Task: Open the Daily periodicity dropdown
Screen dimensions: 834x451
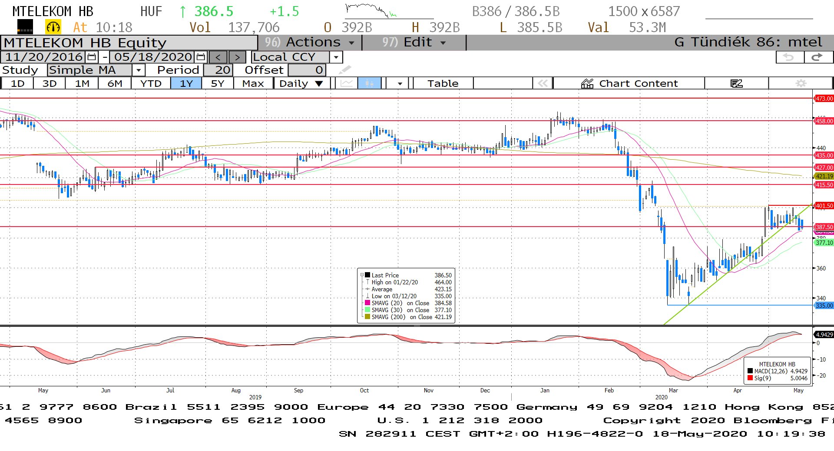Action: (301, 83)
